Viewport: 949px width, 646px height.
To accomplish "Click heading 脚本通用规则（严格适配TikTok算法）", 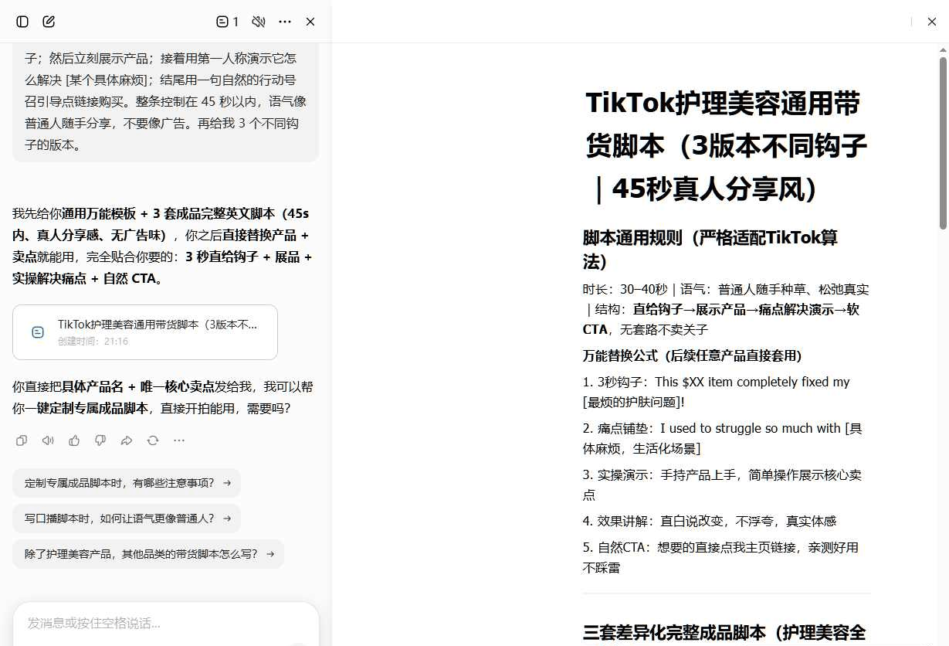I will coord(710,250).
